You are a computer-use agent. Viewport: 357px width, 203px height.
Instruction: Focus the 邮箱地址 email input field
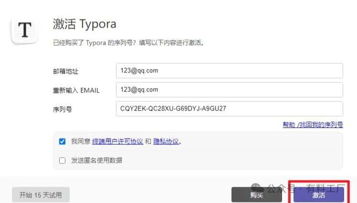click(229, 71)
